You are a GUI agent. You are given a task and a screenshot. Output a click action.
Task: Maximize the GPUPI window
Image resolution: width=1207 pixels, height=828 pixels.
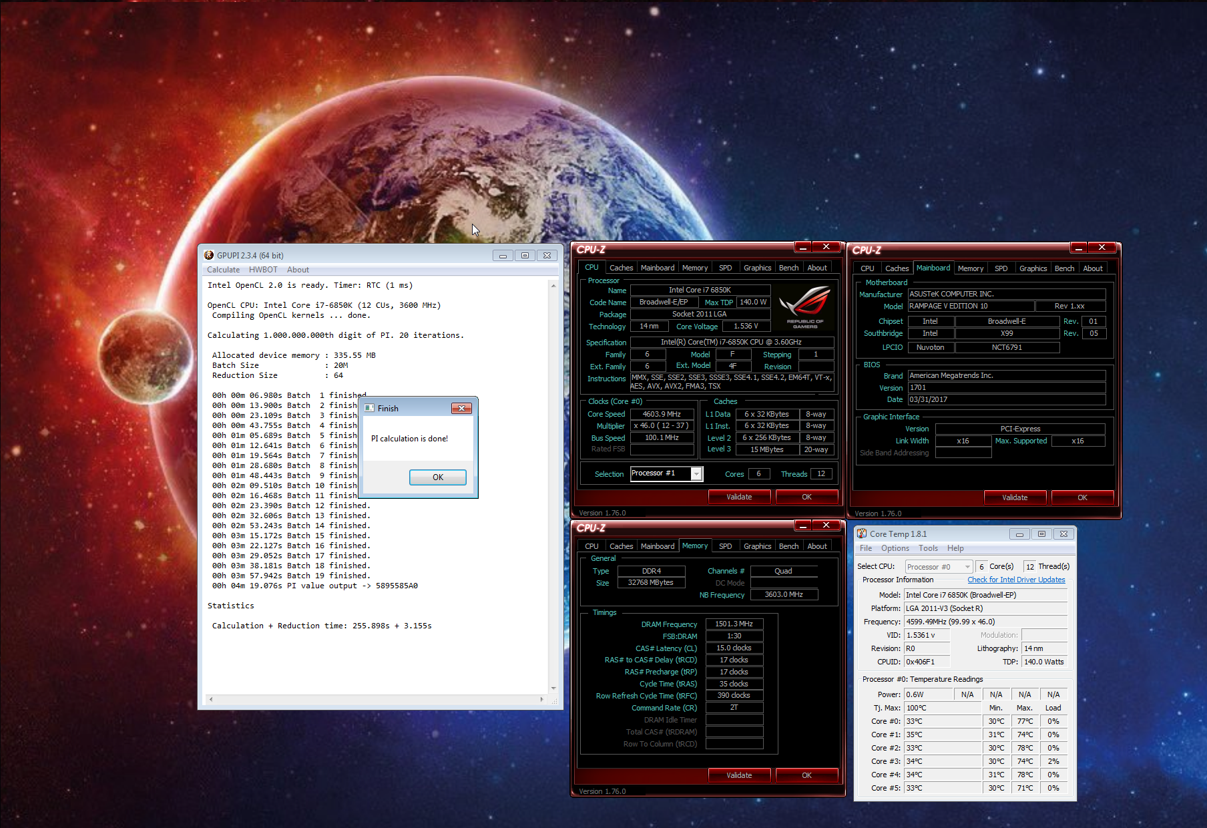click(x=525, y=255)
